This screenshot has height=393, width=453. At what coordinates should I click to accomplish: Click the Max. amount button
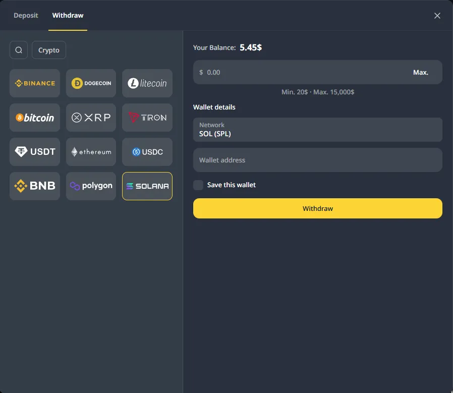pos(420,72)
